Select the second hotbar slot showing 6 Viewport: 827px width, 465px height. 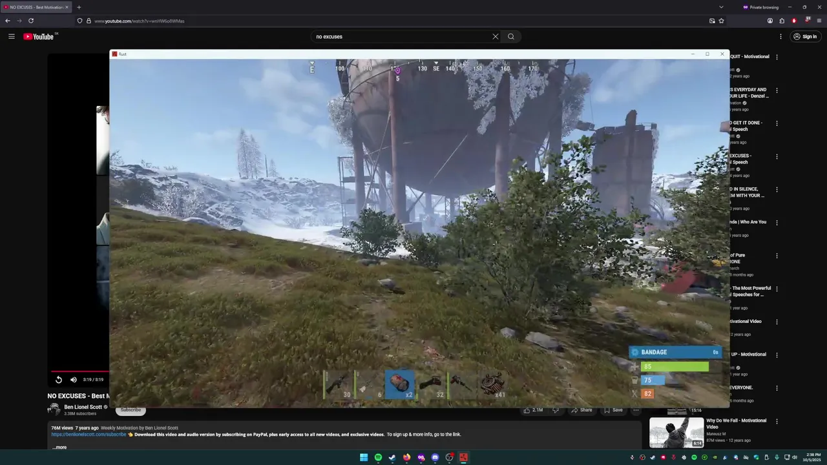click(x=369, y=384)
